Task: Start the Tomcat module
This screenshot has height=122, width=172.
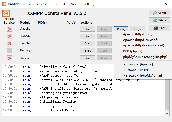Action: point(88,58)
